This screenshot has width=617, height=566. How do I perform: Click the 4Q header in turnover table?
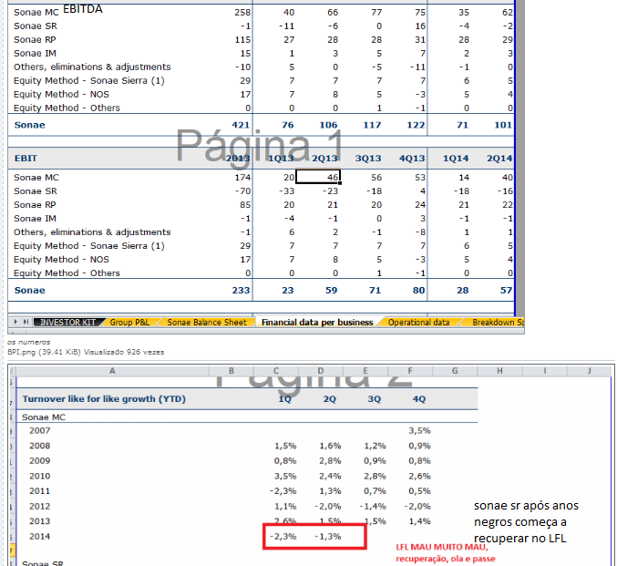(x=418, y=398)
